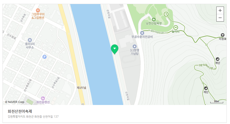Click the NAVER Corp. copyright label

click(15, 102)
